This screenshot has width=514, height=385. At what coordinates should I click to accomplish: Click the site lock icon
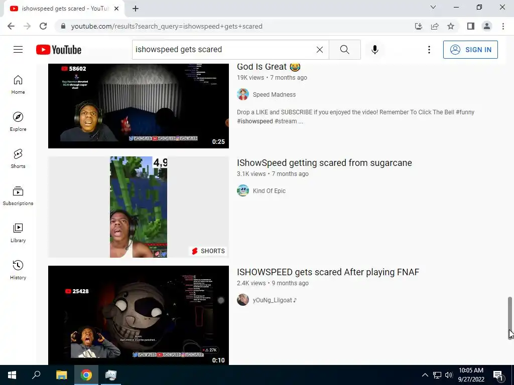point(63,26)
